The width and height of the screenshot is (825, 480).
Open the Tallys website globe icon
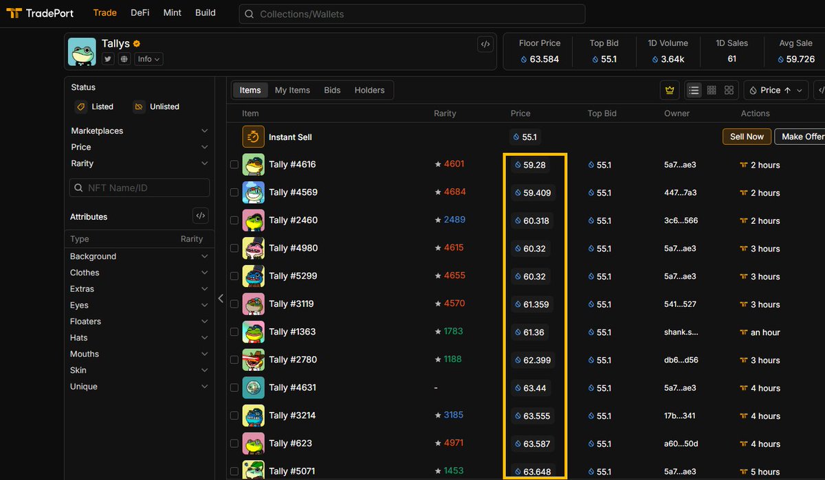pyautogui.click(x=124, y=59)
